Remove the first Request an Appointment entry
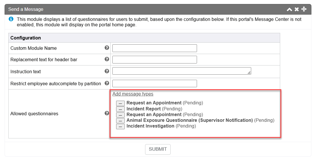The width and height of the screenshot is (318, 159). (120, 103)
